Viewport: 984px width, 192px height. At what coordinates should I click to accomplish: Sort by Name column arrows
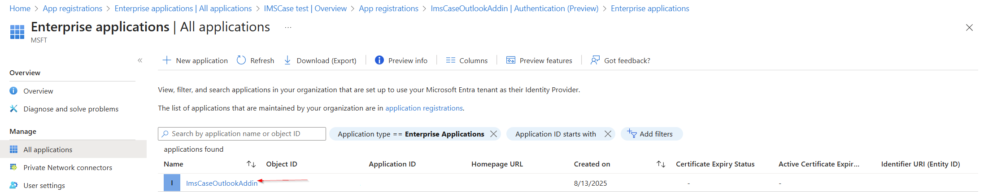tap(251, 164)
